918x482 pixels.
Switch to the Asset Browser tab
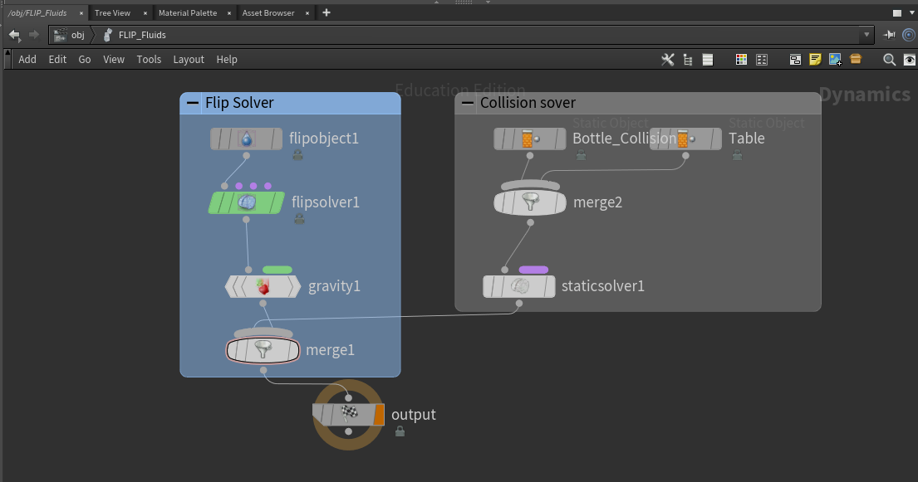268,13
